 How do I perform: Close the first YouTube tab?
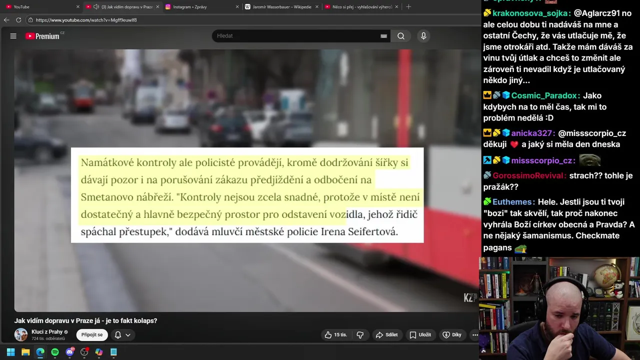(77, 6)
